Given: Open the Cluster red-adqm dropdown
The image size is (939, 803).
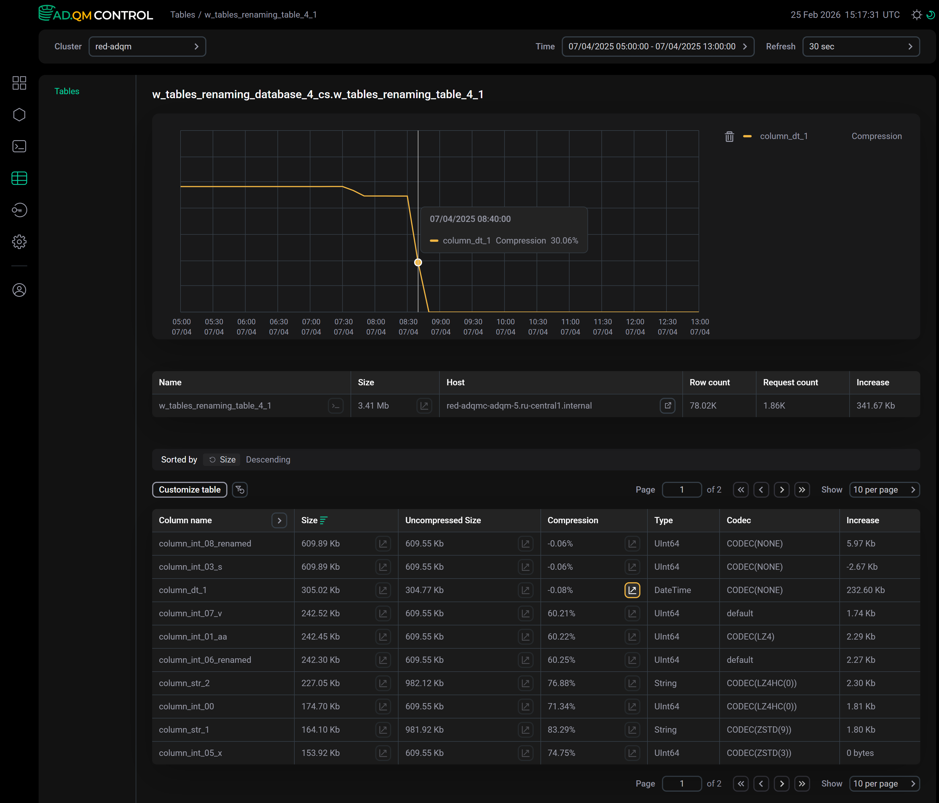Looking at the screenshot, I should (147, 47).
